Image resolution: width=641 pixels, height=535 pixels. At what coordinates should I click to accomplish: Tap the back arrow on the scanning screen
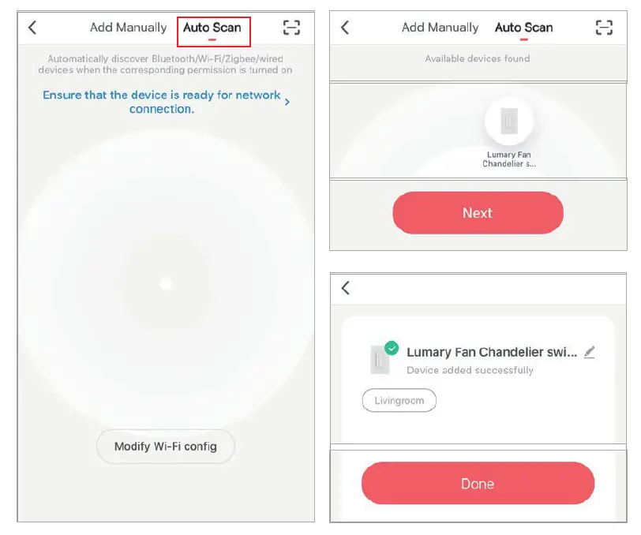click(32, 28)
